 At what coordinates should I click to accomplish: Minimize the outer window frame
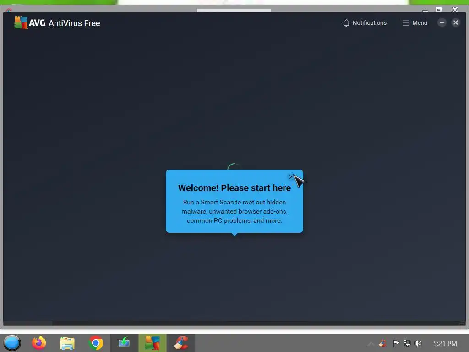pos(425,10)
